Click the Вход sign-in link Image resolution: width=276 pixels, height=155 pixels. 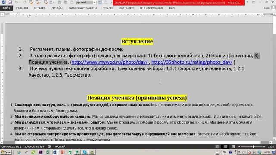point(267,8)
